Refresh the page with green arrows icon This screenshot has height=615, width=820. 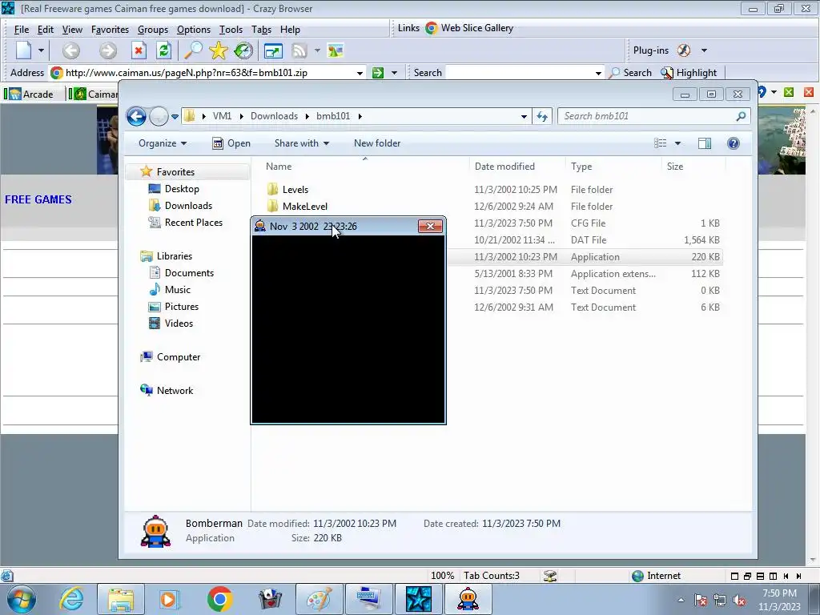click(x=163, y=50)
